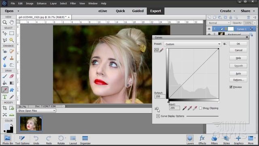Expand the Share menu
Image resolution: width=259 pixels, height=146 pixels.
click(248, 11)
